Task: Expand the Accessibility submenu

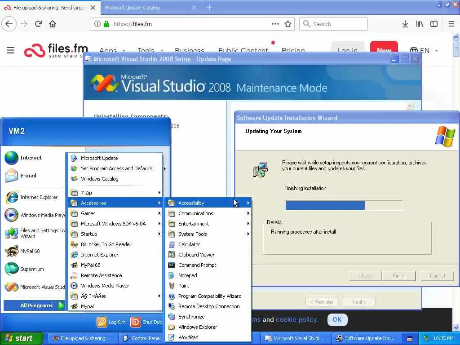Action: pyautogui.click(x=208, y=203)
